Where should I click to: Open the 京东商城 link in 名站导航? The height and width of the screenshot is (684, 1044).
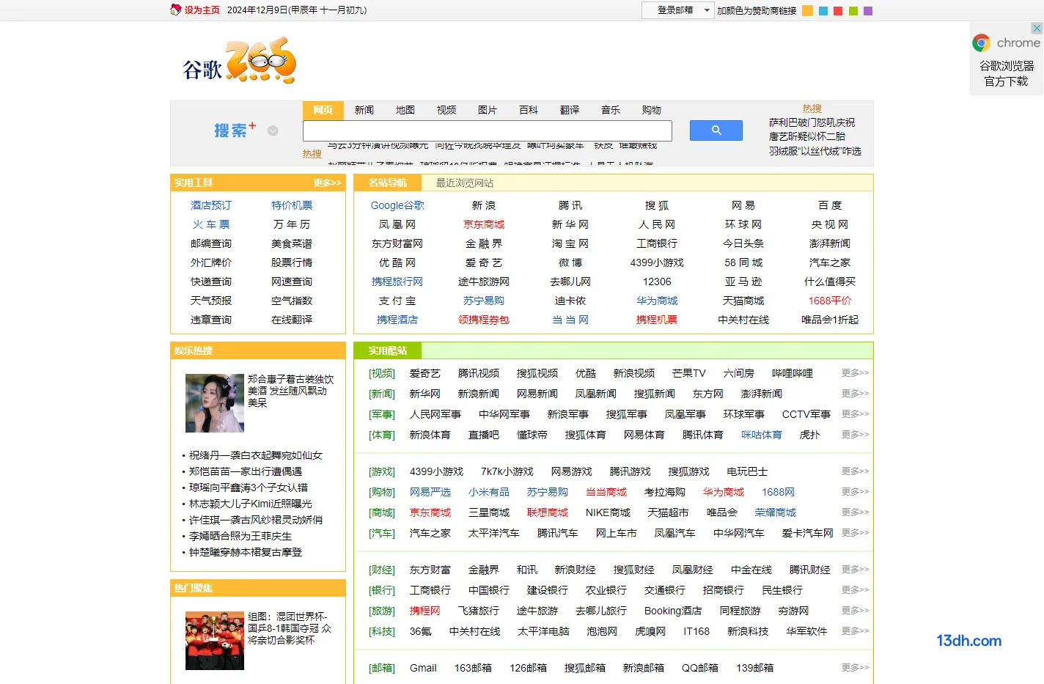484,224
